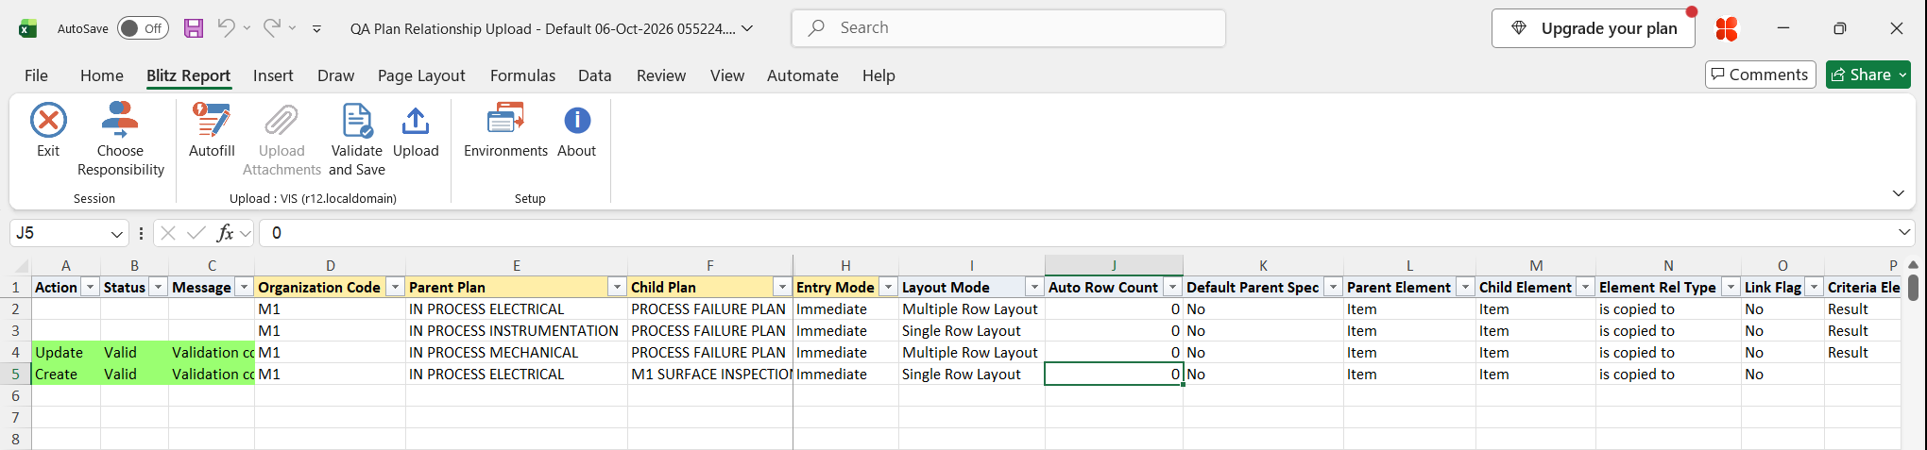Open the About info icon
Viewport: 1927px width, 450px height.
coord(577,121)
